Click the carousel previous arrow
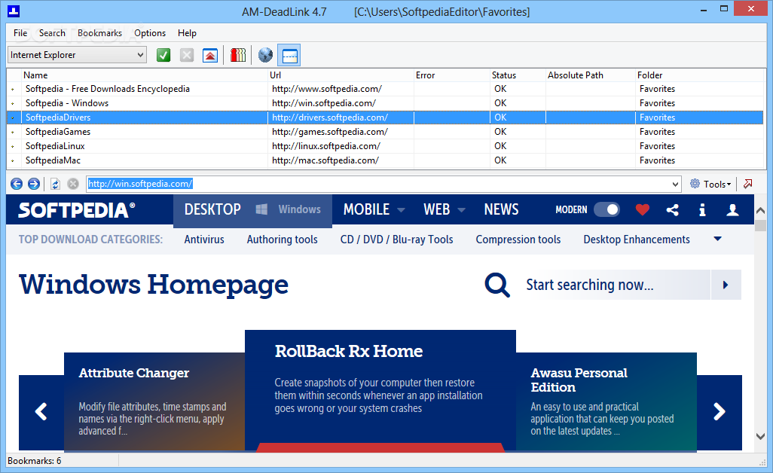The height and width of the screenshot is (473, 773). [41, 411]
